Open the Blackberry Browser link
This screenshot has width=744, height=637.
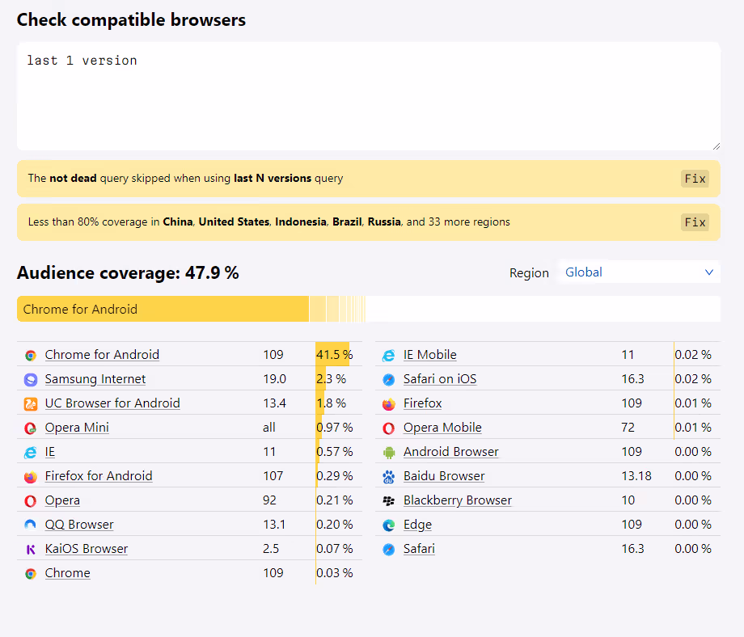coord(458,500)
